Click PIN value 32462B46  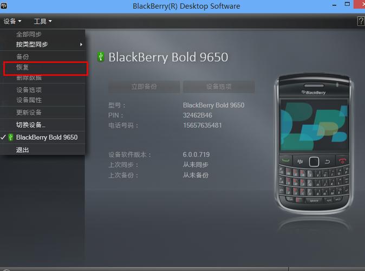(x=198, y=115)
